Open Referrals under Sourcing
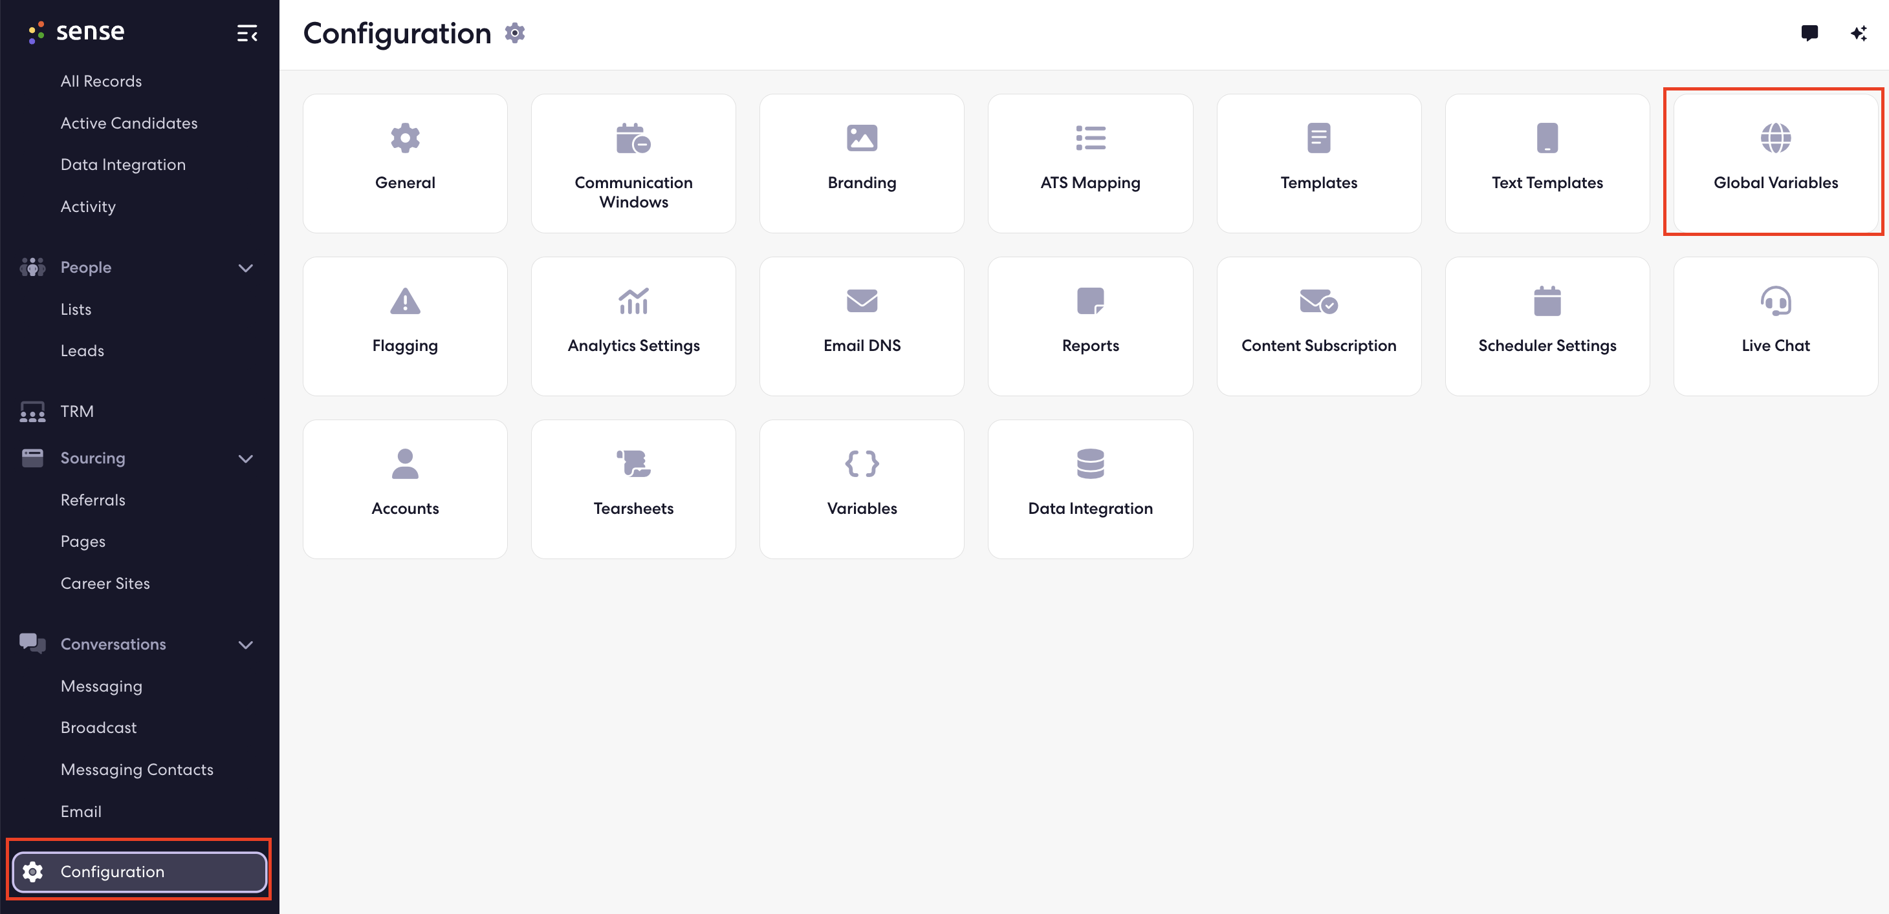Image resolution: width=1889 pixels, height=914 pixels. (x=93, y=500)
